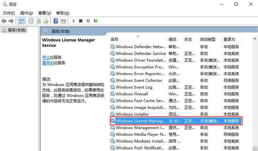Click the Restart Service icon
The height and width of the screenshot is (151, 258).
(96, 21)
